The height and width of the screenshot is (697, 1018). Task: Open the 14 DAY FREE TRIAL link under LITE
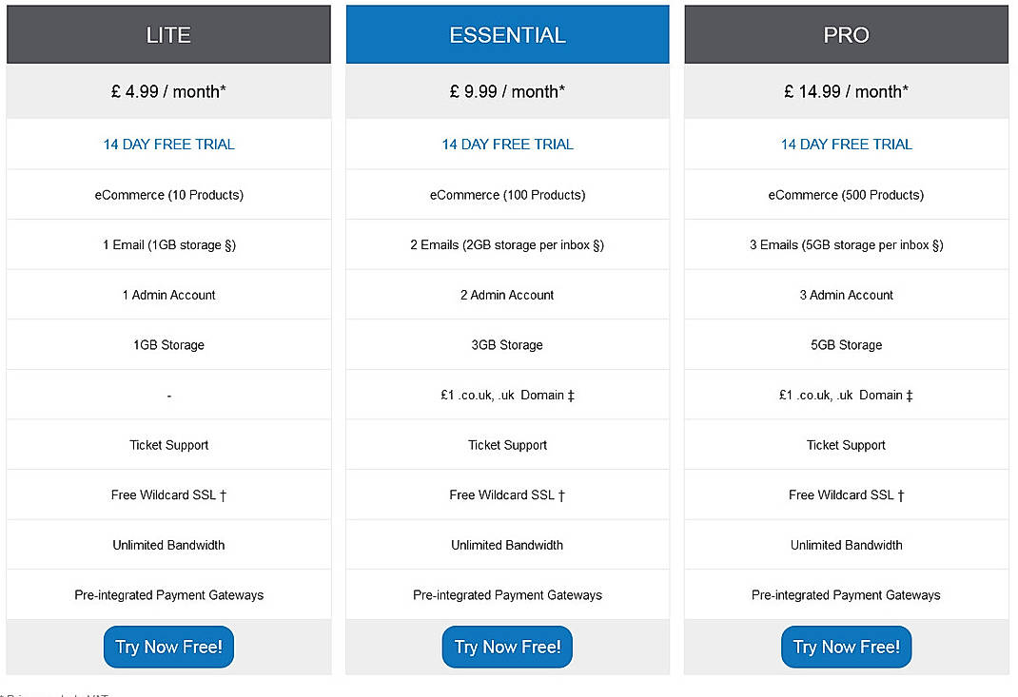(168, 144)
